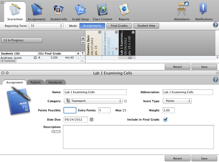The image size is (219, 162).
Task: Click the bottom Save button
Action: 204,158
